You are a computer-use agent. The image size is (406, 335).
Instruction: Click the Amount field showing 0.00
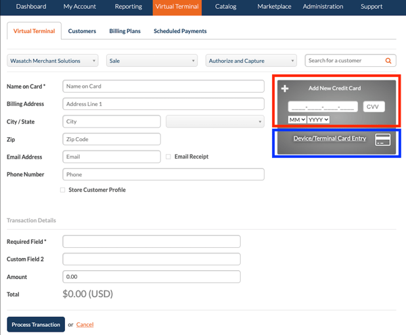[152, 277]
